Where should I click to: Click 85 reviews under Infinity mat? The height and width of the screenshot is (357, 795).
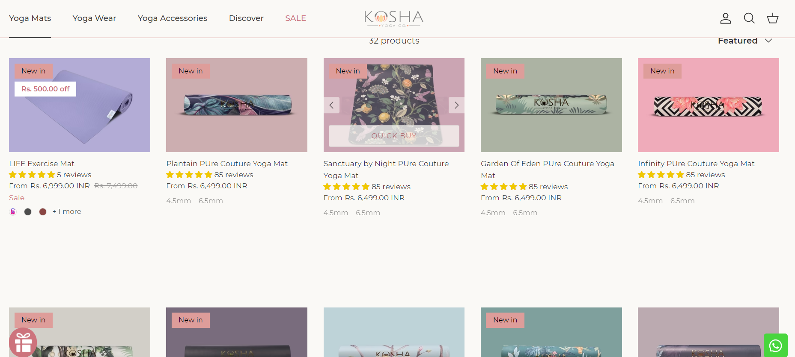(x=706, y=175)
